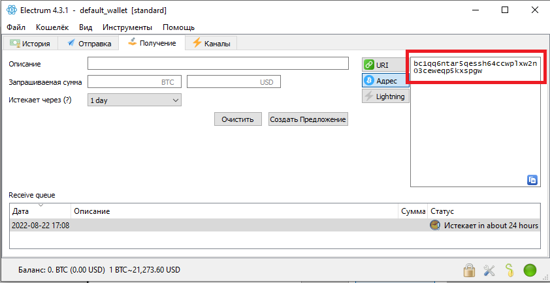550x283 pixels.
Task: Click the clock icon in the Статус column
Action: click(435, 225)
